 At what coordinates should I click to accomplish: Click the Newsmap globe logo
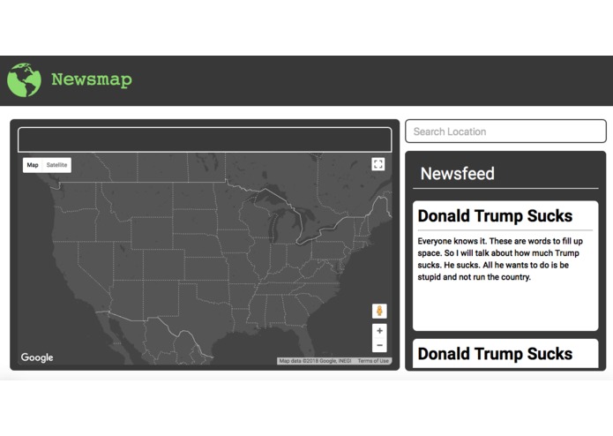(x=24, y=79)
